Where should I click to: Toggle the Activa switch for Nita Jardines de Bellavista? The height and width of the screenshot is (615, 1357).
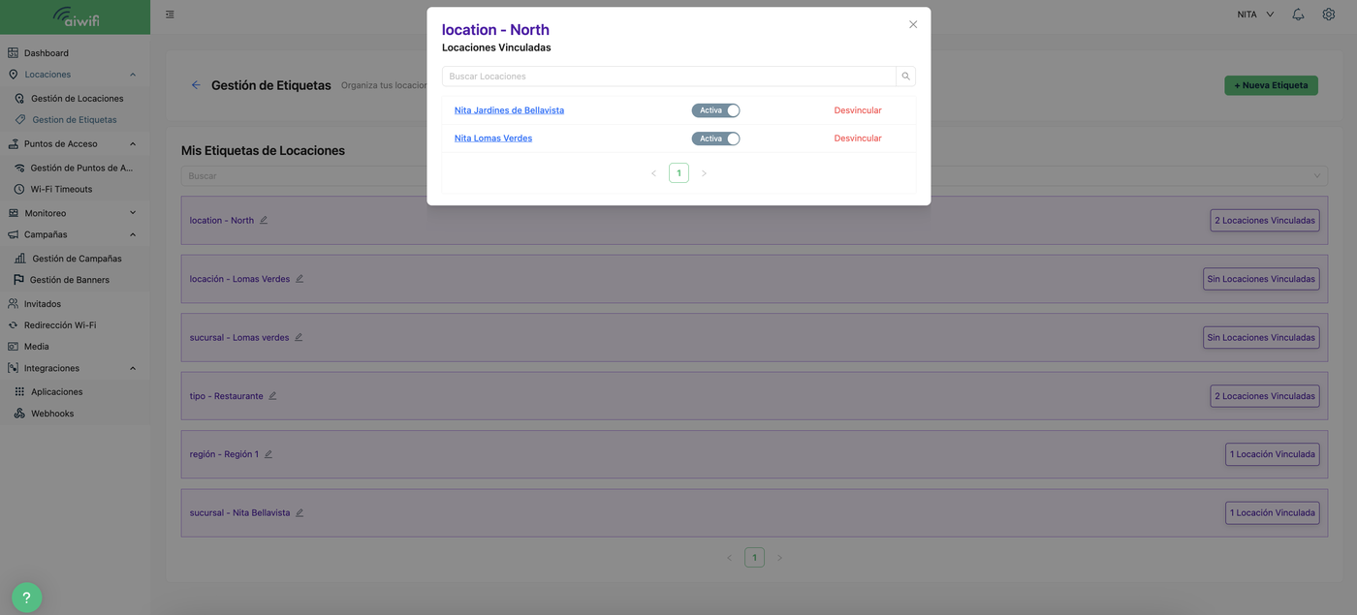715,110
